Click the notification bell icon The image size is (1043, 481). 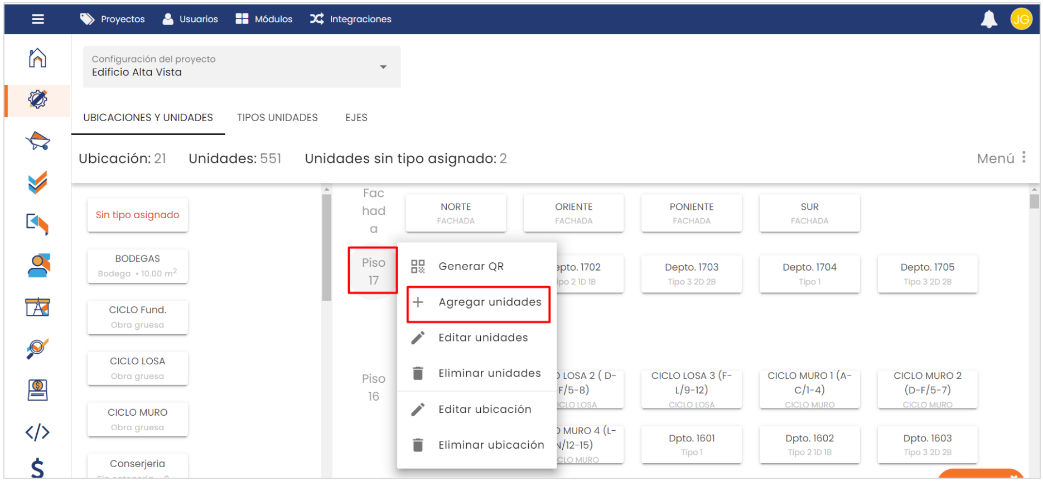click(x=988, y=20)
